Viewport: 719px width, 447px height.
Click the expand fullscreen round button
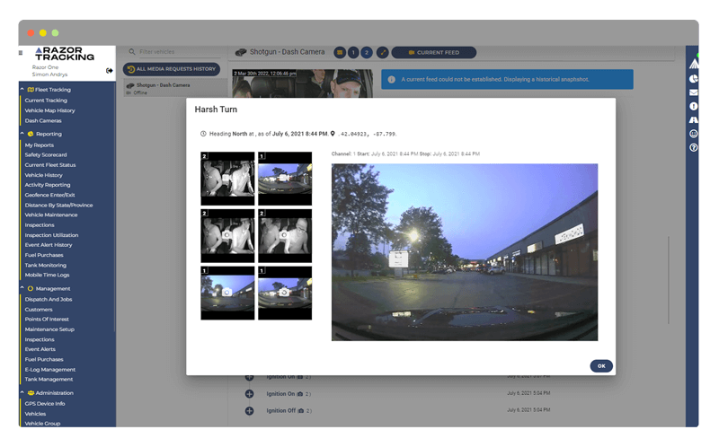[x=383, y=53]
